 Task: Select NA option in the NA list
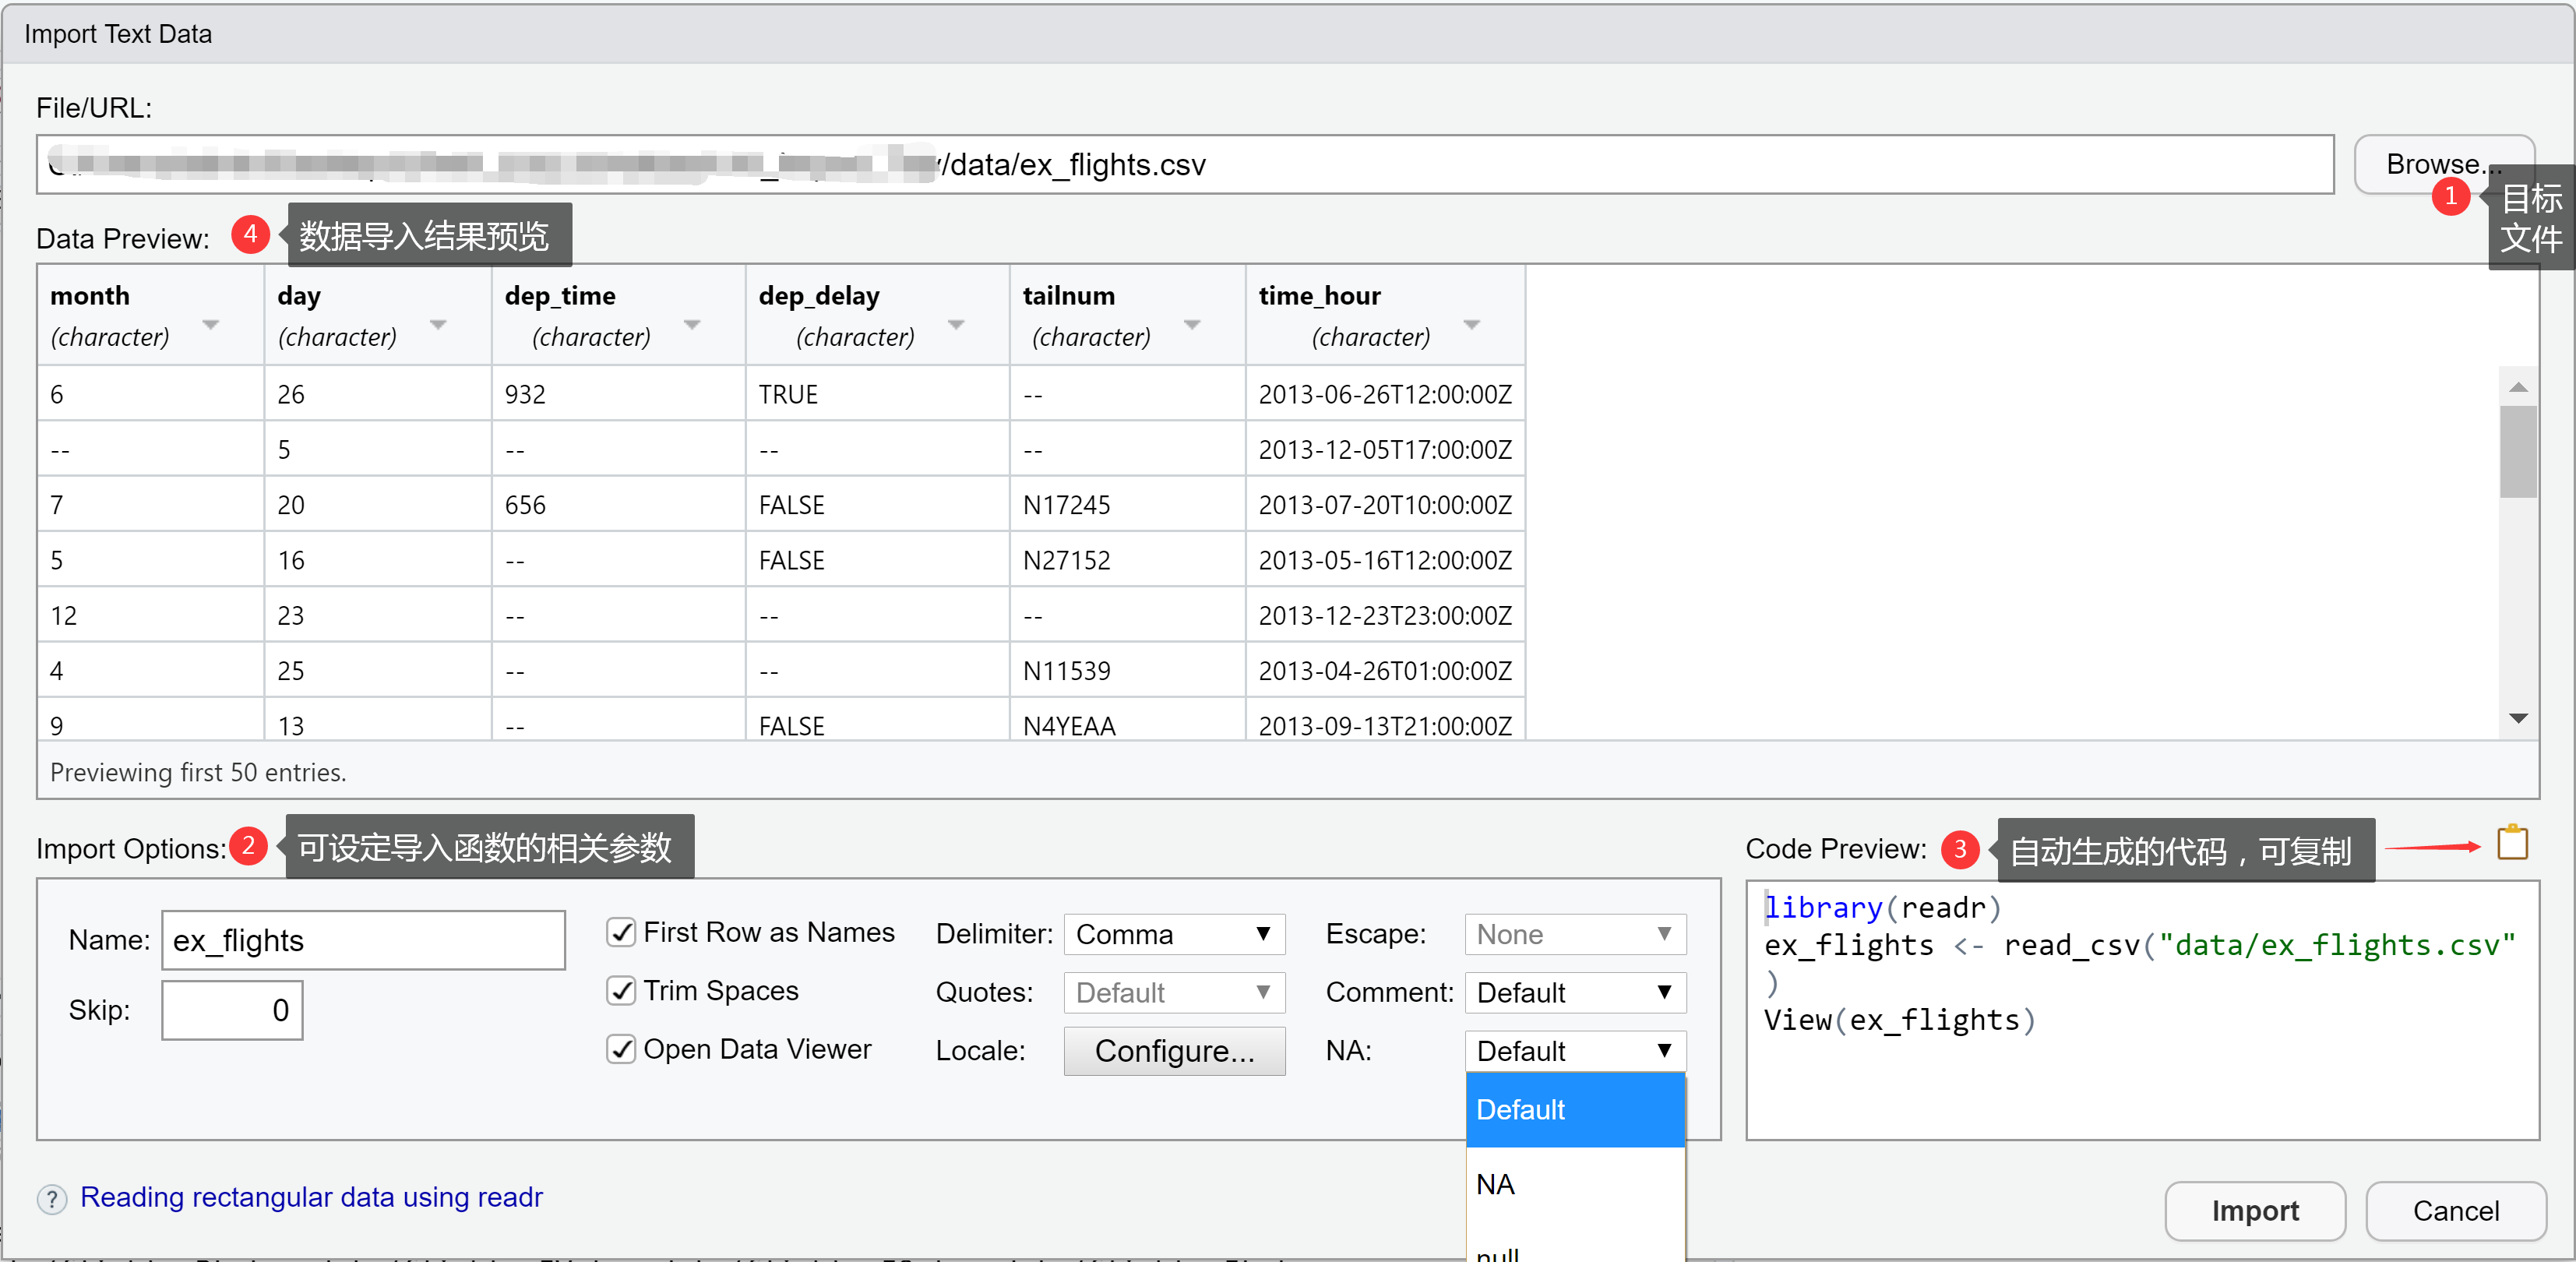1575,1184
